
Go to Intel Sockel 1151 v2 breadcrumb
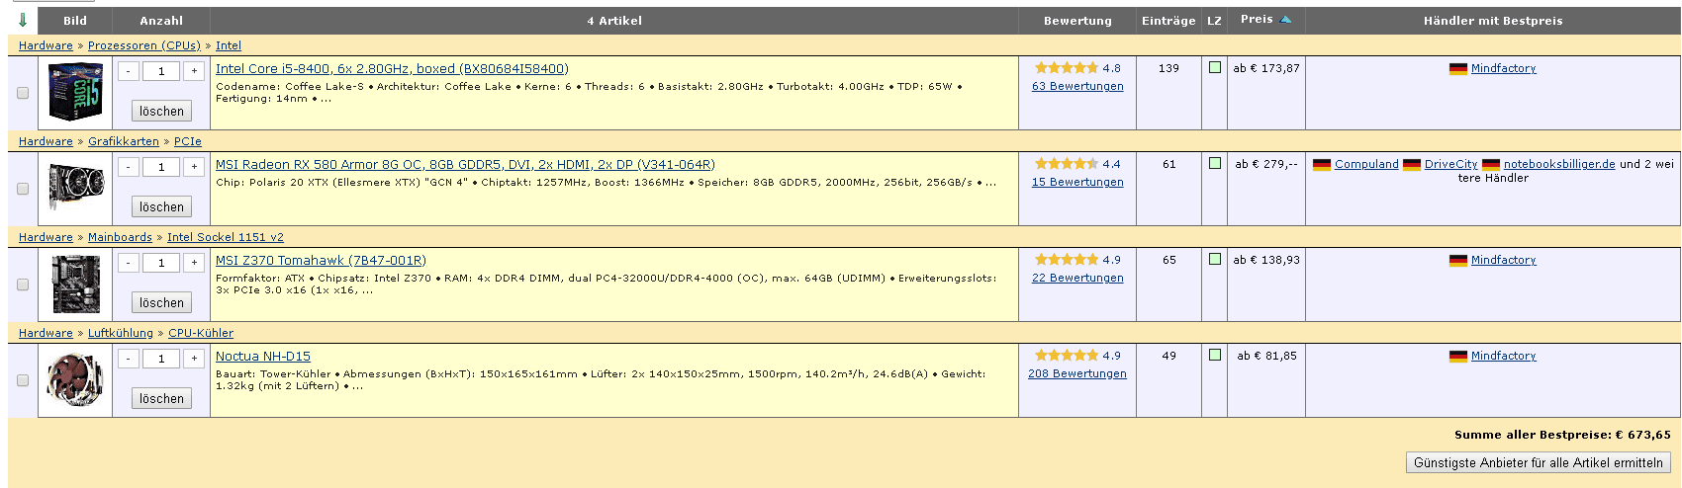coord(226,237)
